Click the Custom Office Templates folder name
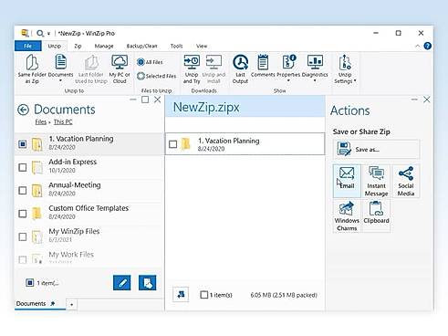This screenshot has height=336, width=448. 89,208
